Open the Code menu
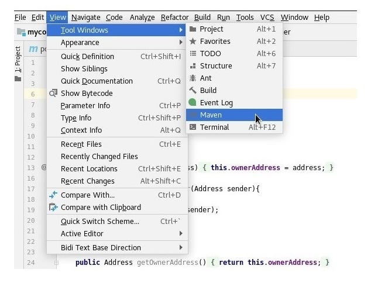Image resolution: width=371 pixels, height=283 pixels. tap(114, 18)
